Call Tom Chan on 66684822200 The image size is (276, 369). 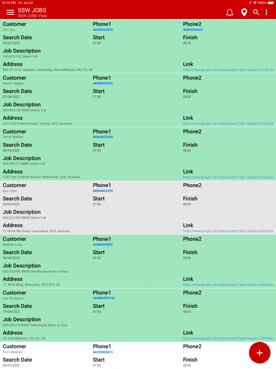tap(103, 191)
